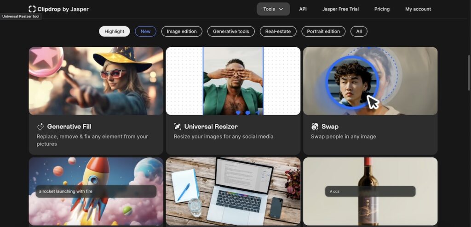Screen dimensions: 471x227
Task: Open the API page
Action: point(303,9)
